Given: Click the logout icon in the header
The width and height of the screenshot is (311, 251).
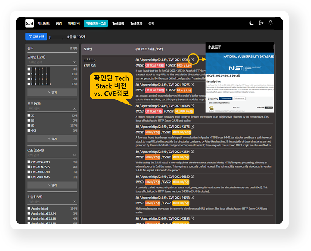Looking at the screenshot, I should (x=261, y=23).
